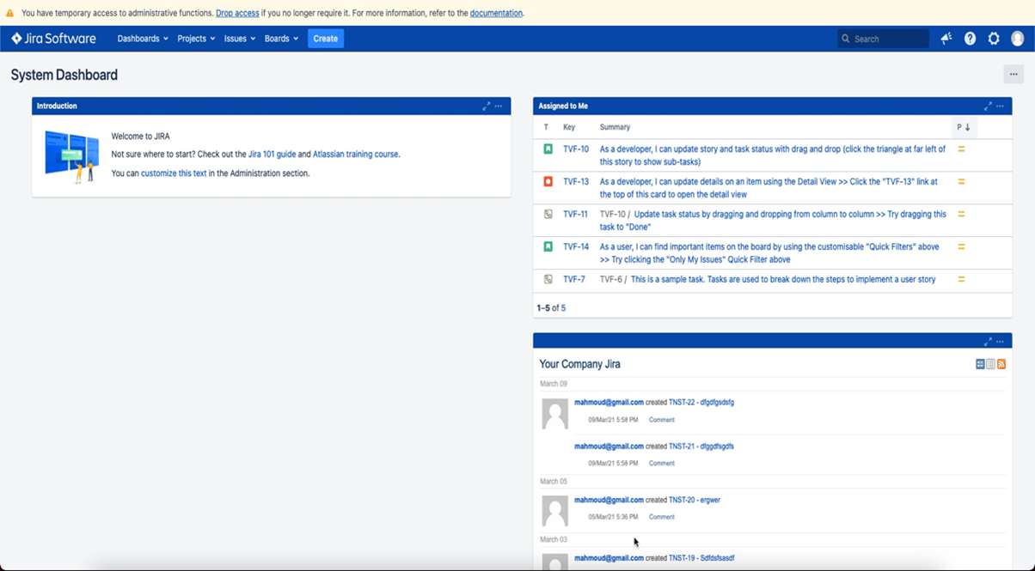Image resolution: width=1035 pixels, height=571 pixels.
Task: Click the medium priority icon on TVF-14 row
Action: coord(960,246)
